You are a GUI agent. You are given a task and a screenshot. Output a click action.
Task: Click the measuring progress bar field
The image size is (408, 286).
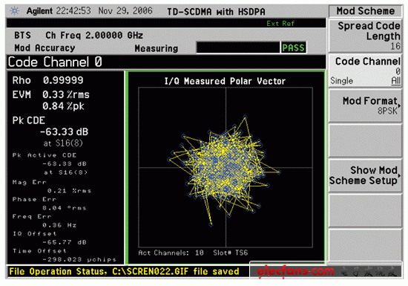pyautogui.click(x=238, y=48)
